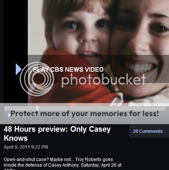
Task: Click the Protect more of your memories banner
Action: (84, 114)
